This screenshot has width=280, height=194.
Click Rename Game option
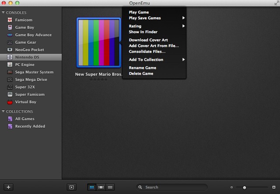pos(142,68)
